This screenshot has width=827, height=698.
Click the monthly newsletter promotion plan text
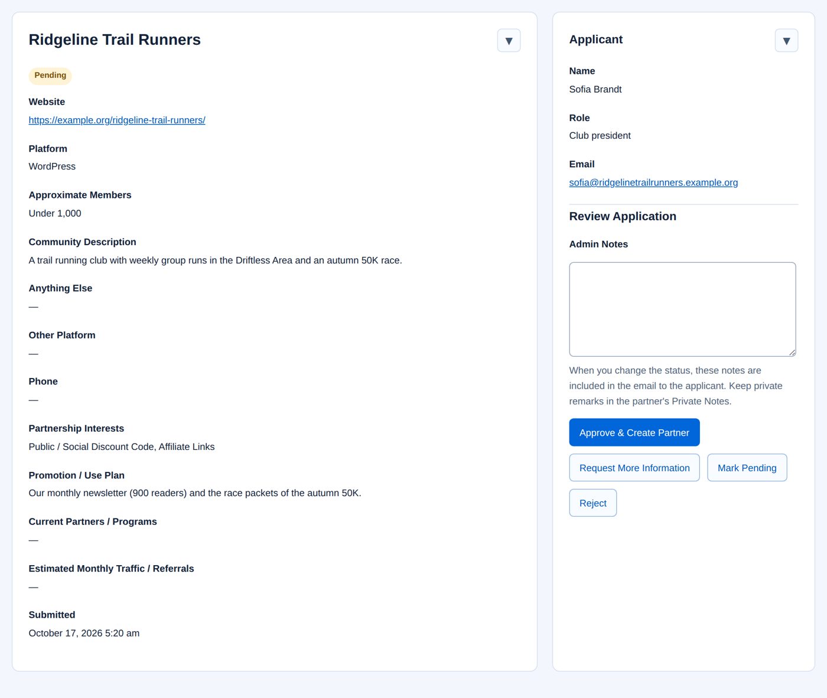tap(195, 493)
